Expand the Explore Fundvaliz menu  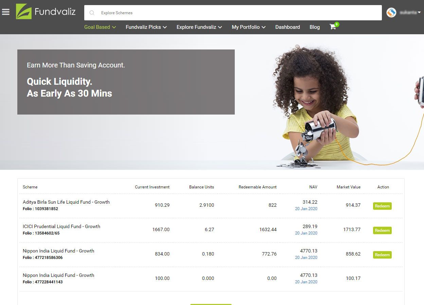point(199,27)
